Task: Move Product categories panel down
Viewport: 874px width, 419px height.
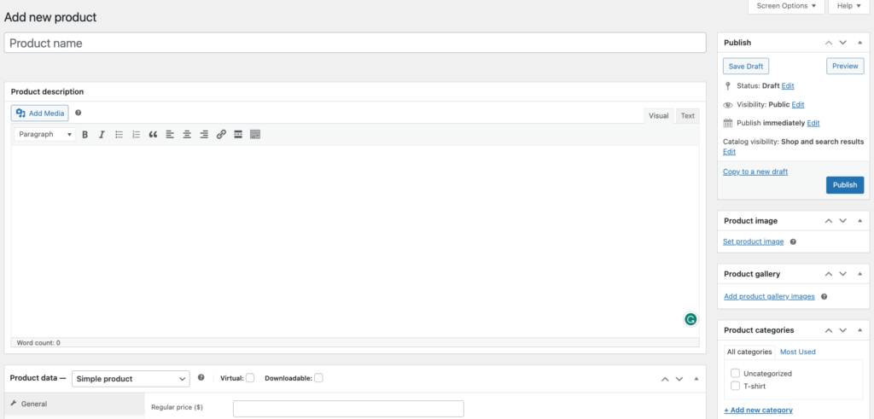Action: [x=842, y=330]
